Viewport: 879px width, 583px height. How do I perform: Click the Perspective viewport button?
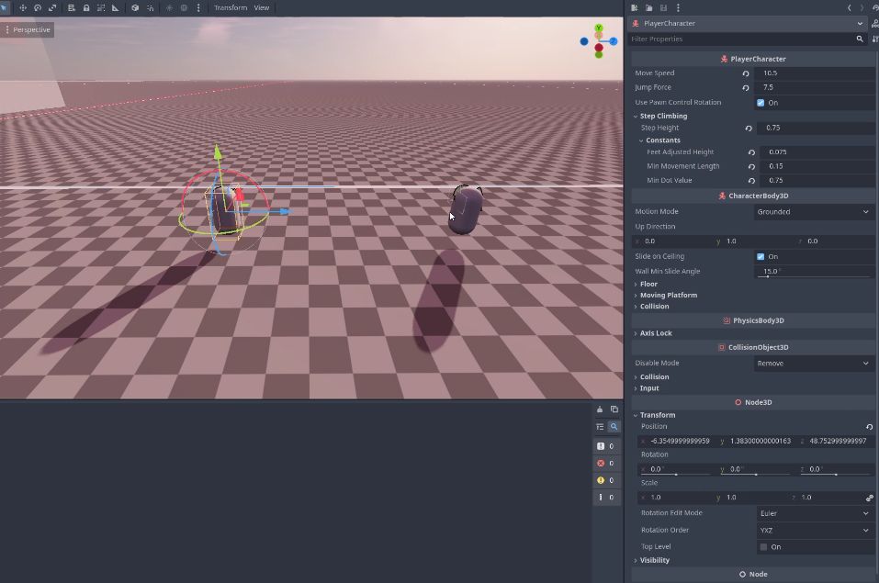(28, 30)
